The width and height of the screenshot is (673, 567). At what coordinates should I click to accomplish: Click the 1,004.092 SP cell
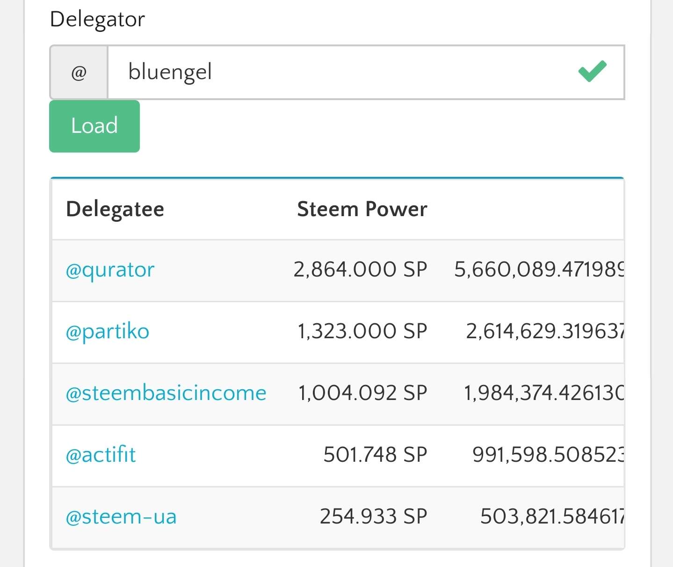pyautogui.click(x=362, y=393)
